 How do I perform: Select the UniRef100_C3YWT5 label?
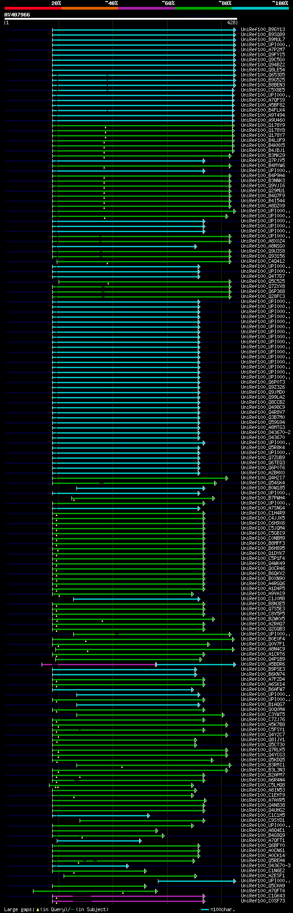263,715
